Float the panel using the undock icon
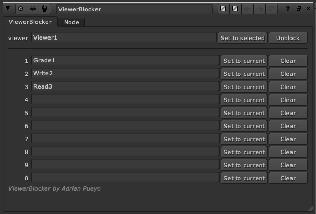This screenshot has height=214, width=316. coord(298,9)
